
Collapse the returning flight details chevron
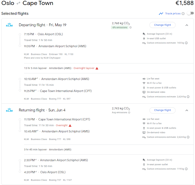tap(187, 110)
